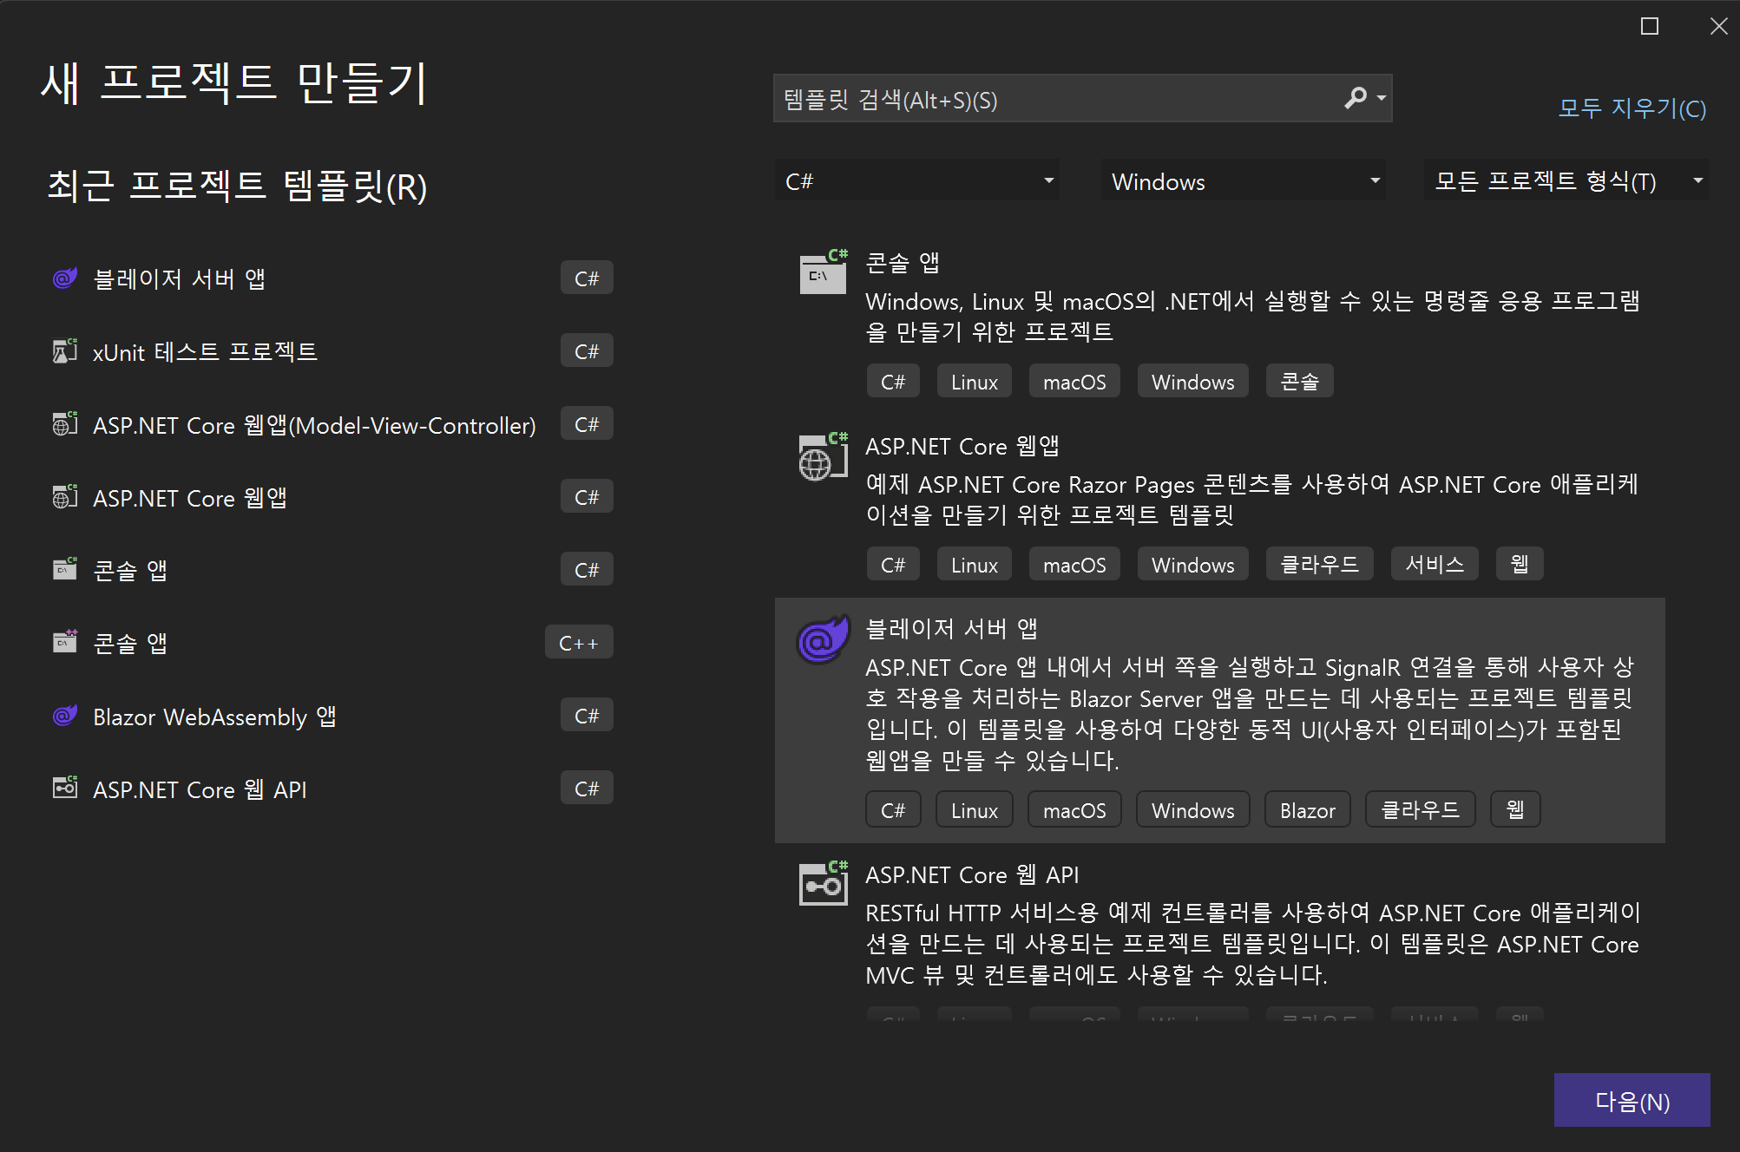
Task: Click the ASP.NET Core Web API icon in recent list
Action: [65, 789]
